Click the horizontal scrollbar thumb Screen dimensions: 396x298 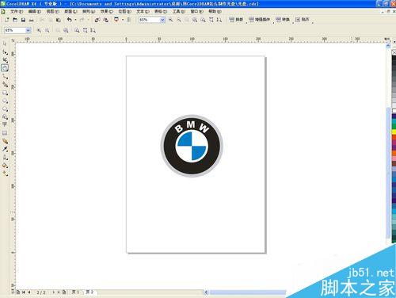tap(248, 292)
